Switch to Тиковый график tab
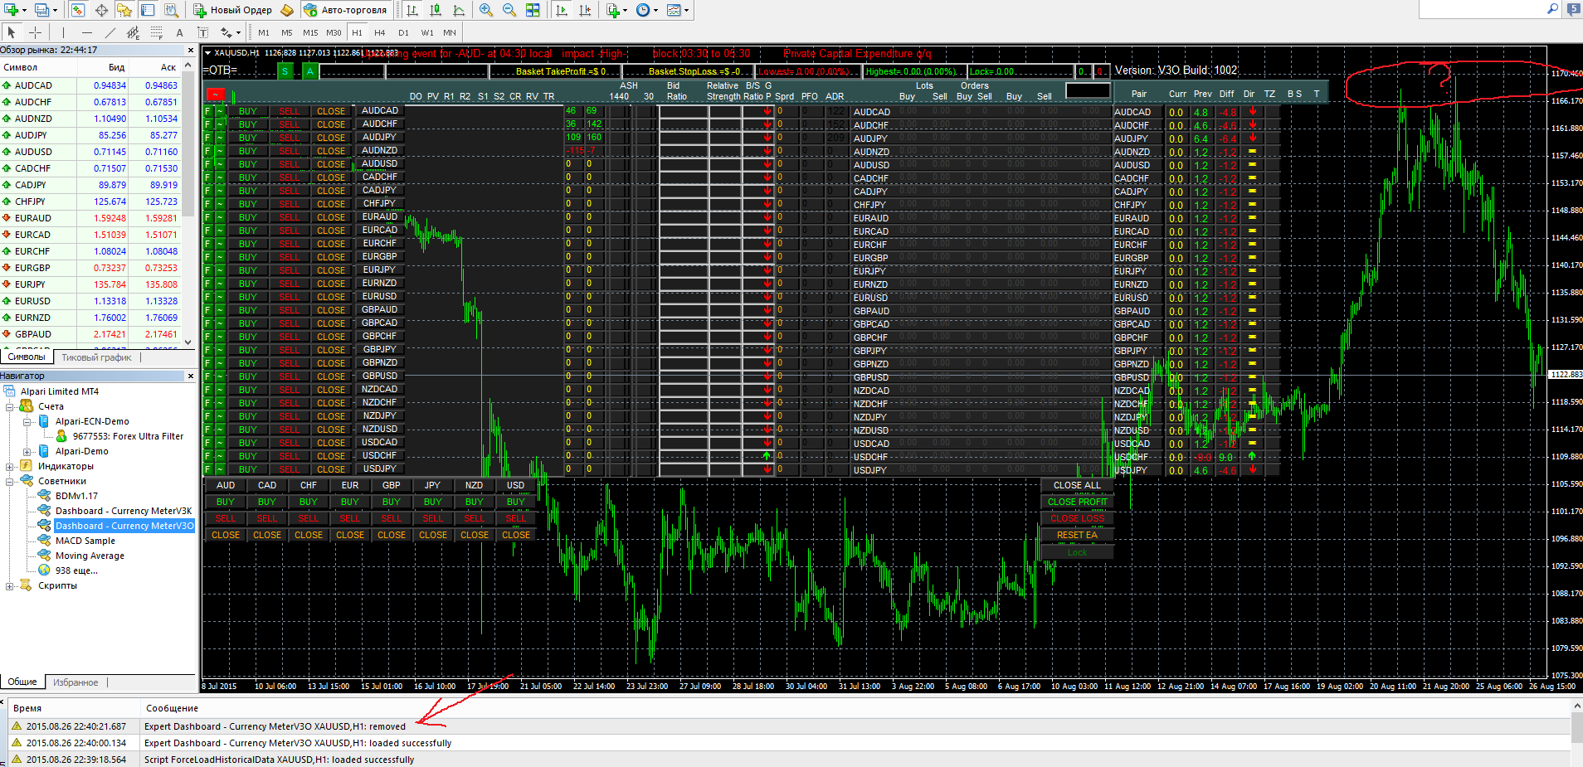Screen dimensions: 1583x767 point(96,357)
